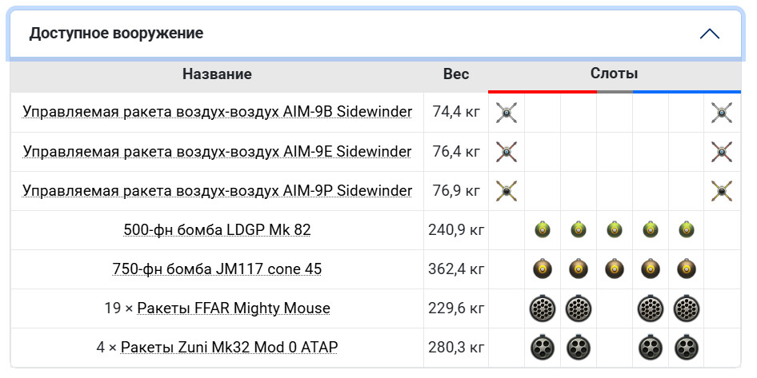This screenshot has height=378, width=757.
Task: Click FFAR Mighty Mouse pod in second slot
Action: pyautogui.click(x=543, y=308)
